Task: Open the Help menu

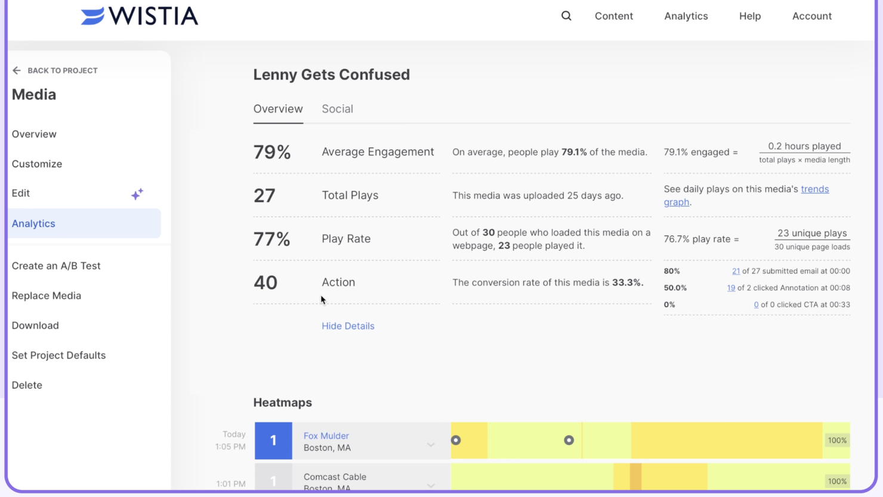Action: pyautogui.click(x=750, y=16)
